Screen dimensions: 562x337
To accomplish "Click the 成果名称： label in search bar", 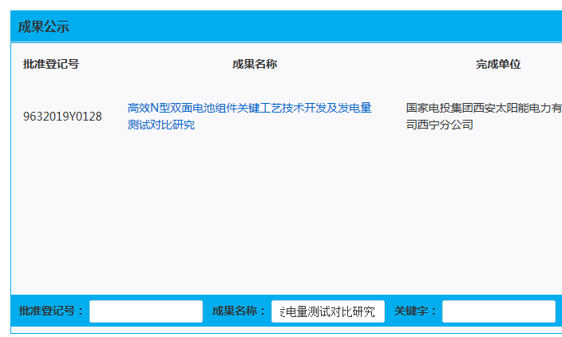I will tap(239, 311).
